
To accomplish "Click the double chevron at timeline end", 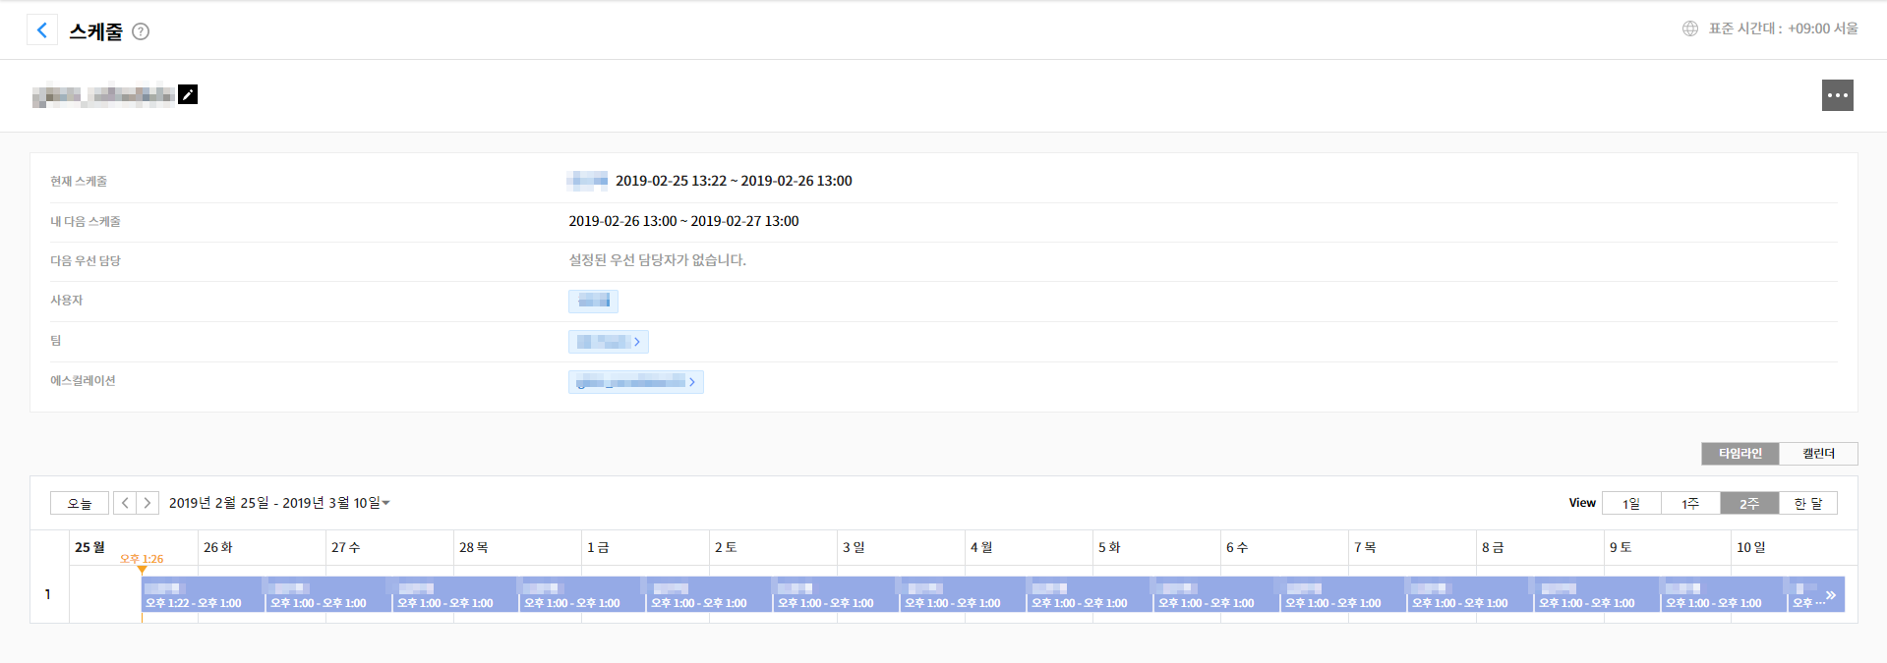I will tap(1830, 595).
